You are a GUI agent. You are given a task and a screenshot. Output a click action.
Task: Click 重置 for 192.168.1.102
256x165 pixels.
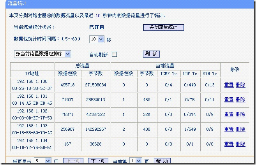229,114
